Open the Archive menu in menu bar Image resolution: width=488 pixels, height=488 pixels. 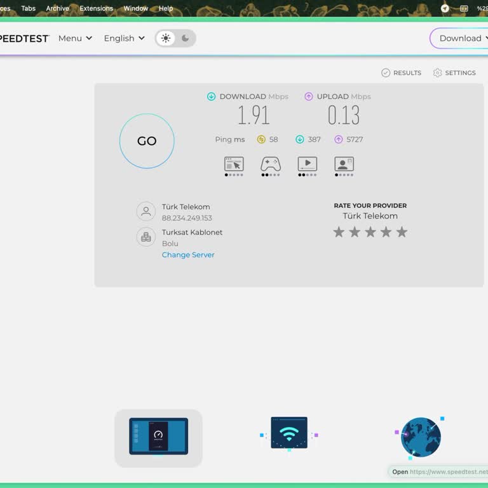tap(58, 8)
